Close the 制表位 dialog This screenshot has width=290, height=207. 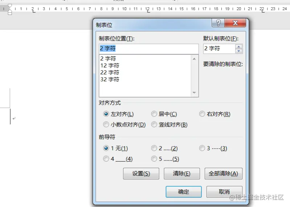[x=235, y=23]
